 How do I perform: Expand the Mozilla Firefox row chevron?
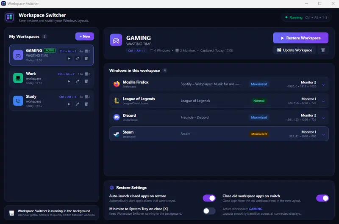coord(323,85)
